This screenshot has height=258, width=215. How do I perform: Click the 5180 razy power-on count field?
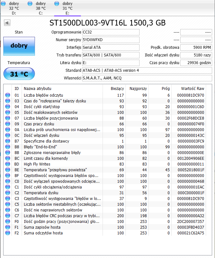[x=196, y=55]
